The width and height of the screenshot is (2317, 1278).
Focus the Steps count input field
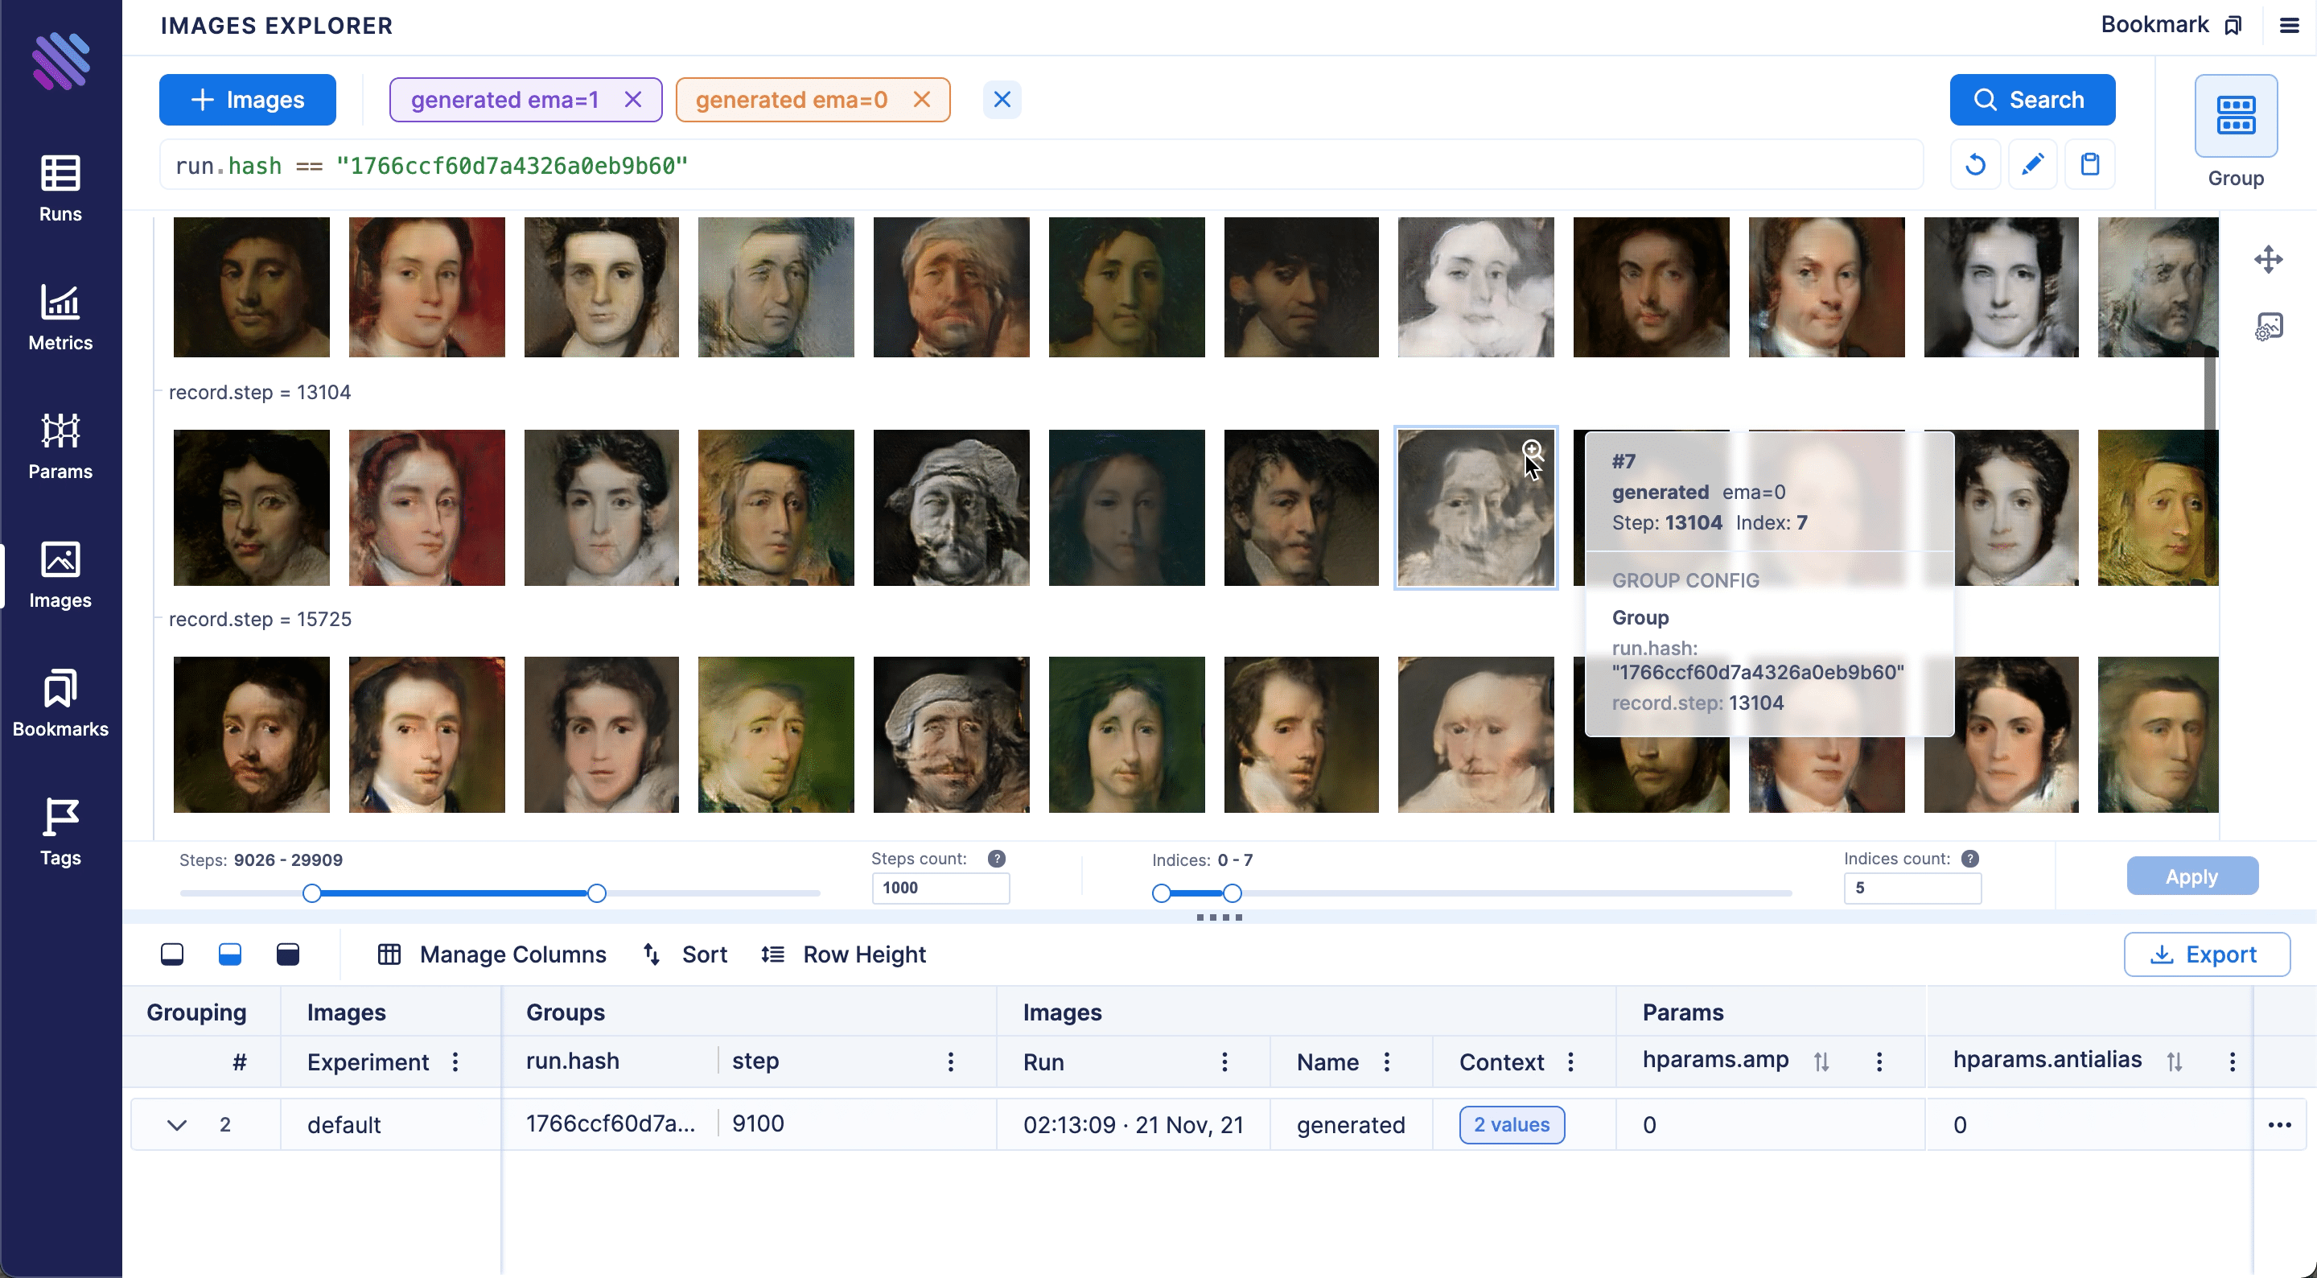click(x=940, y=888)
